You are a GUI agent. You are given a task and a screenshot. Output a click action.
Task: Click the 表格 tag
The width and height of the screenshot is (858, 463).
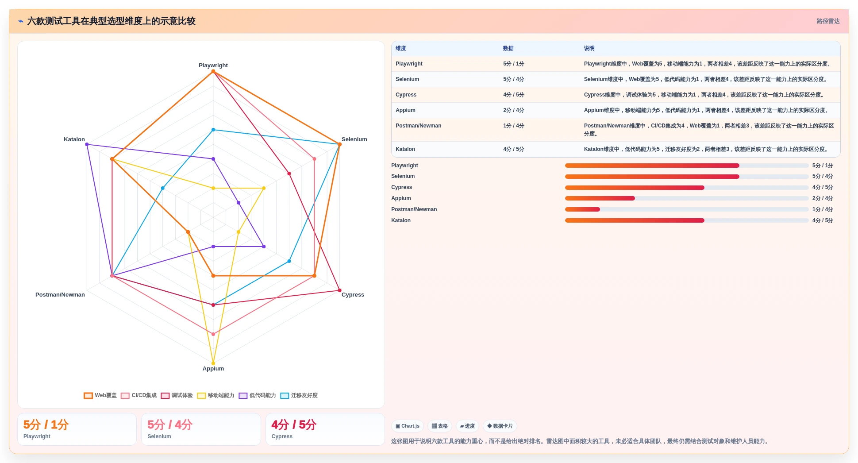click(x=440, y=426)
